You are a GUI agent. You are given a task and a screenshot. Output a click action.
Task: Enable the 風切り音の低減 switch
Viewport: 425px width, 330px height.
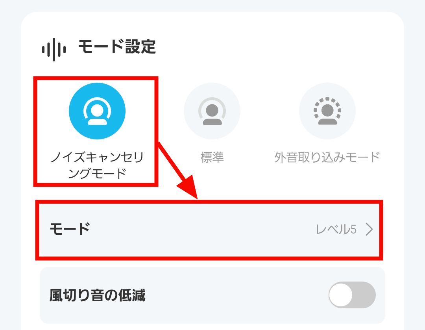tap(352, 295)
